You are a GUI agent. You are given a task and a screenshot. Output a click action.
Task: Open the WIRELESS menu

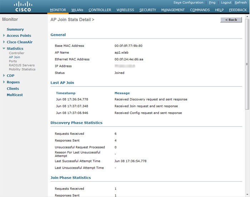pos(125,10)
